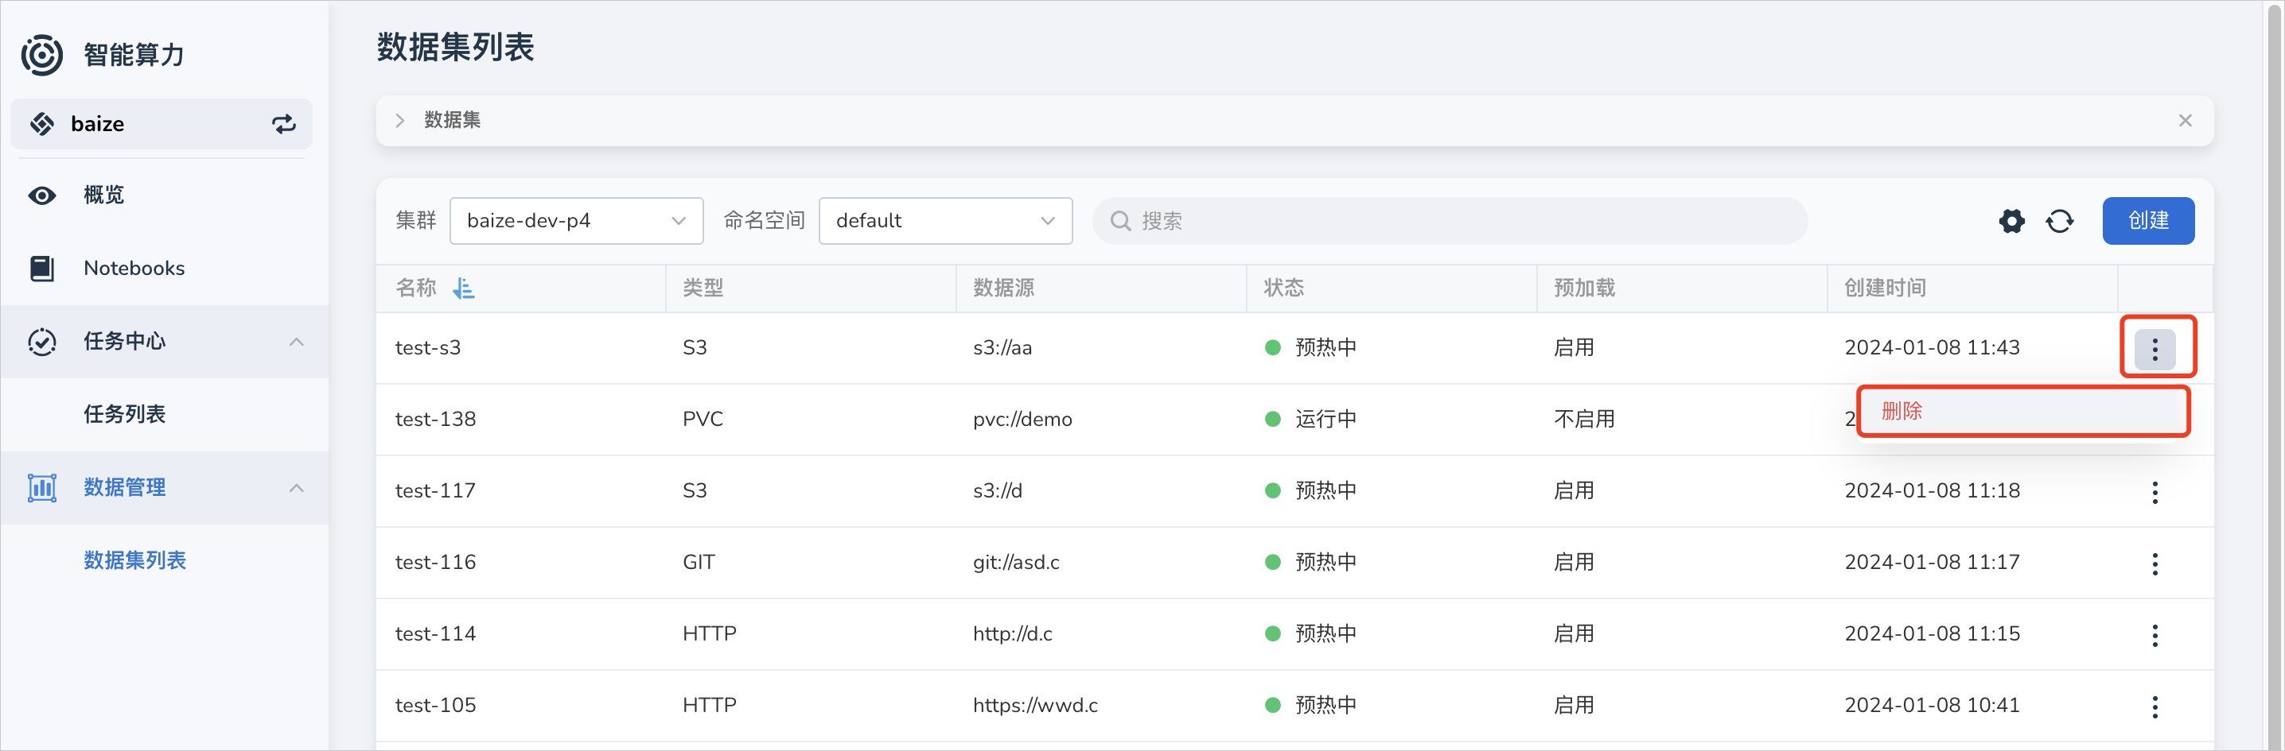Open 数据集列表 in sidebar
This screenshot has height=751, width=2285.
tap(134, 560)
